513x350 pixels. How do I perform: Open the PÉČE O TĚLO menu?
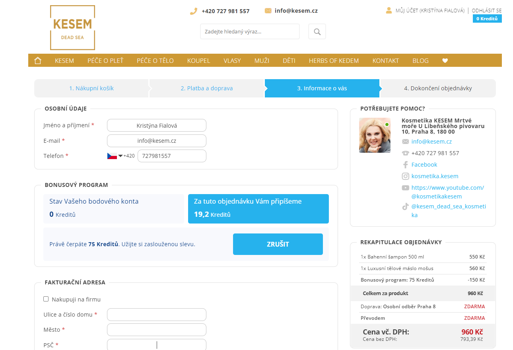(155, 61)
